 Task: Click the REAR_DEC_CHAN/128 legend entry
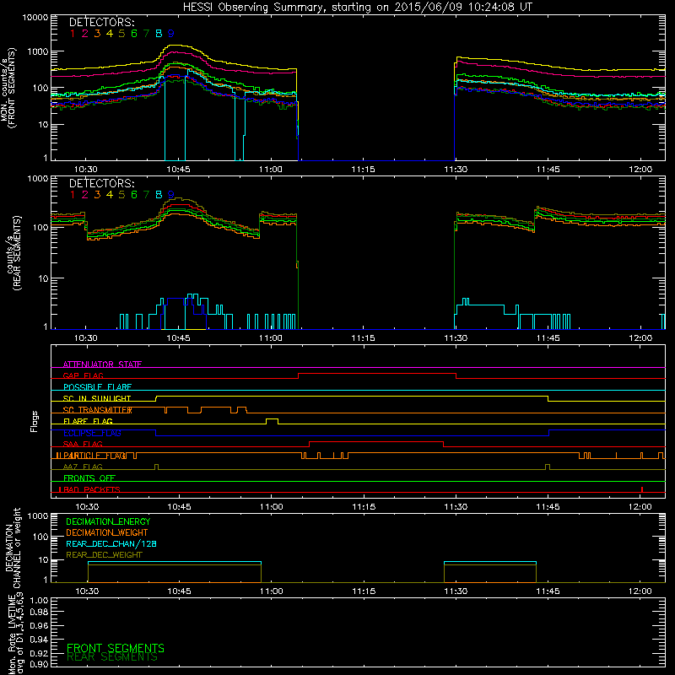pos(111,543)
